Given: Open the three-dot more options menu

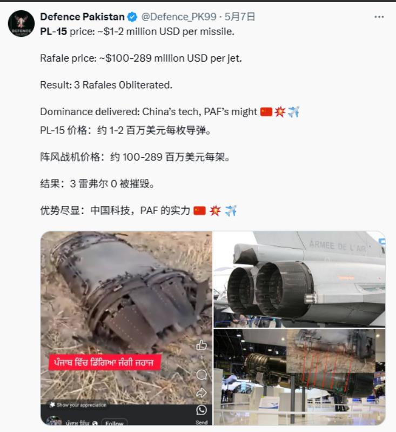Looking at the screenshot, I should point(379,17).
